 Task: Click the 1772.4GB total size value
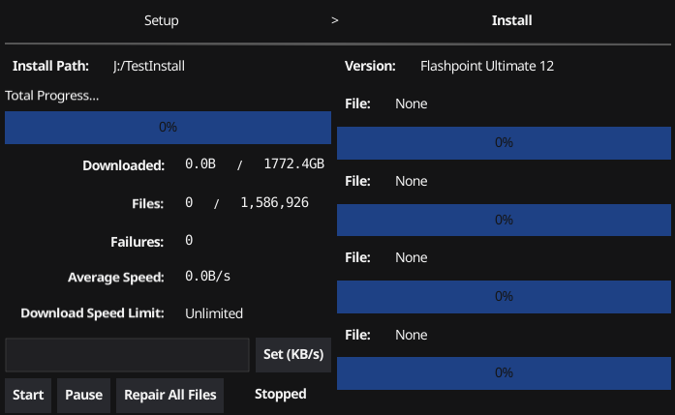point(293,164)
